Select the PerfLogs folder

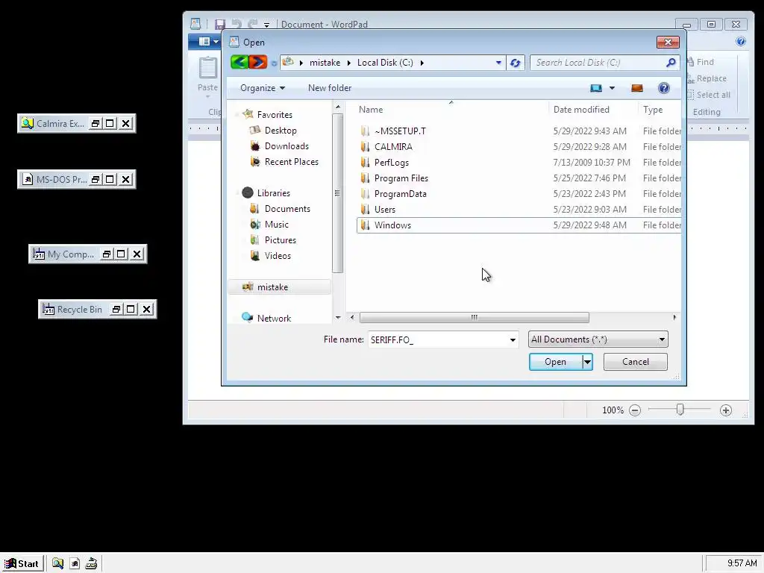click(x=392, y=162)
